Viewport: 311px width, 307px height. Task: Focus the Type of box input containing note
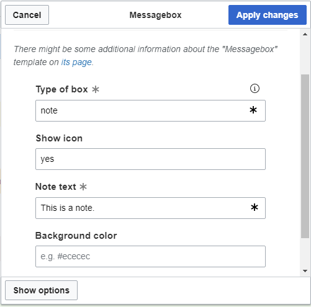pos(150,110)
